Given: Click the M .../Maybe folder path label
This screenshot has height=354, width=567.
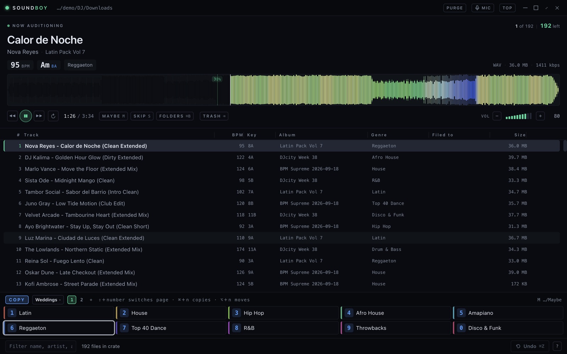Looking at the screenshot, I should 549,300.
